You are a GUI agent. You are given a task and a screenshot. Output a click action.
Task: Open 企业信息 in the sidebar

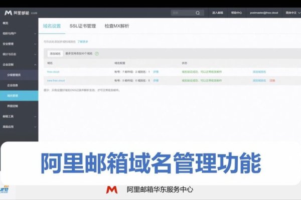click(x=19, y=85)
